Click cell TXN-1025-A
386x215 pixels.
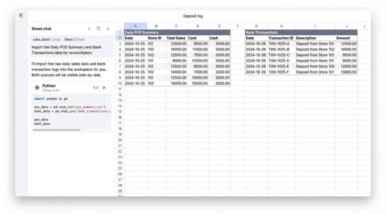[281, 43]
